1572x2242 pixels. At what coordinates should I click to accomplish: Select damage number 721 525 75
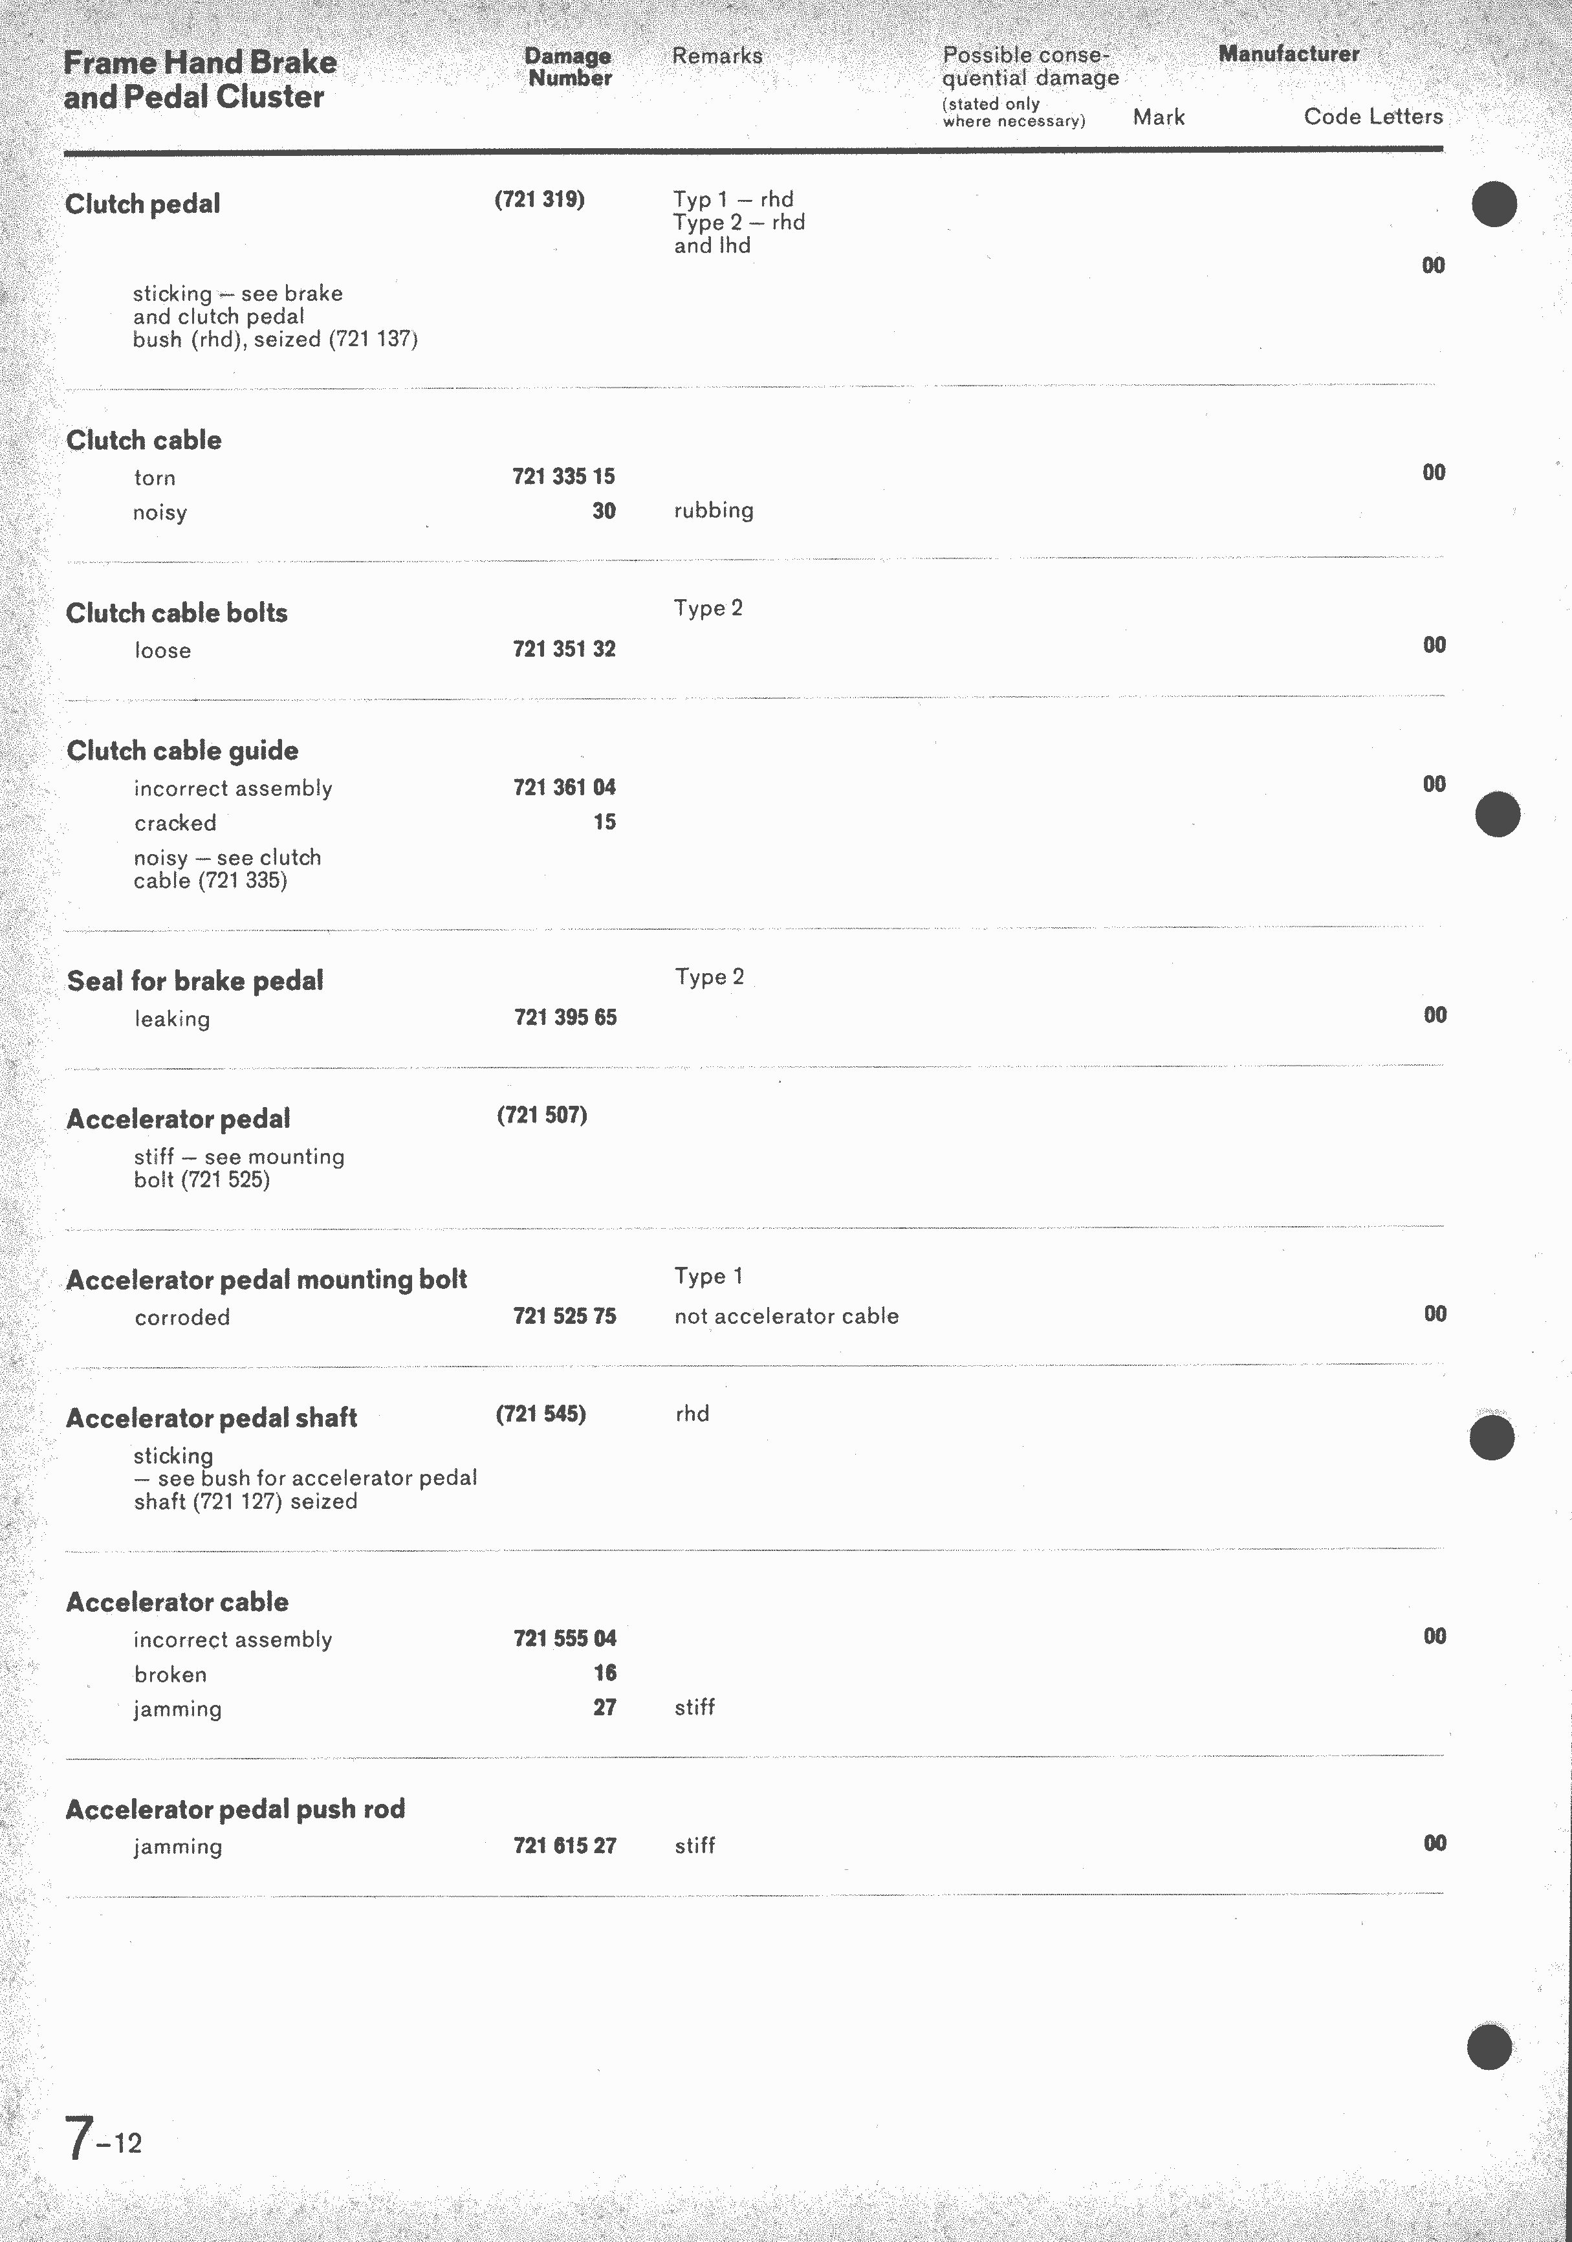click(x=564, y=1316)
